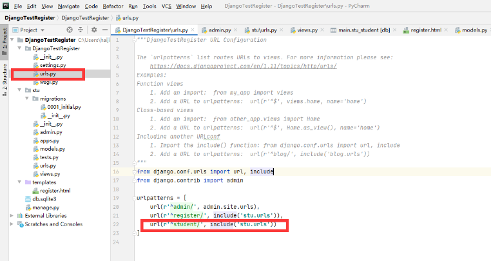Screen dimensions: 491x261
Task: Collapse the stu folder
Action: click(x=19, y=90)
